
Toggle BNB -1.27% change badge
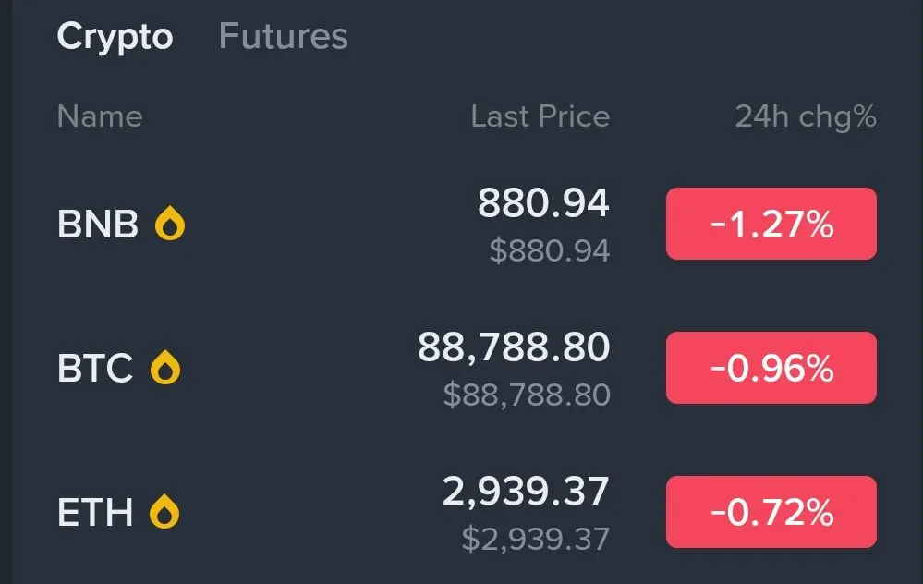pyautogui.click(x=771, y=224)
